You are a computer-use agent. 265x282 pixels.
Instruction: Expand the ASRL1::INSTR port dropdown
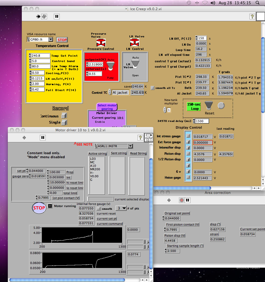click(x=130, y=146)
